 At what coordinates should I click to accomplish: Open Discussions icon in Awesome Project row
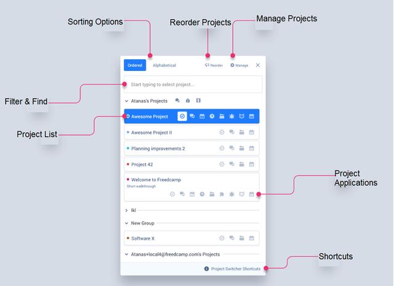(192, 116)
